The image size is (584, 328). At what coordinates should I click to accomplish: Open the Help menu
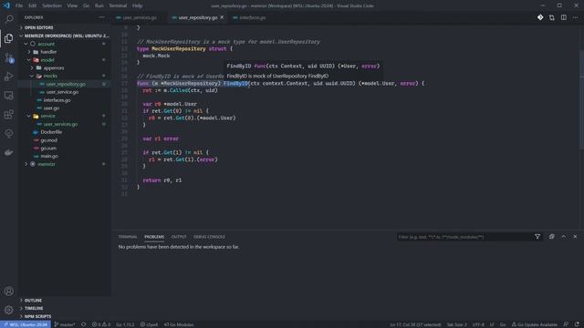138,5
